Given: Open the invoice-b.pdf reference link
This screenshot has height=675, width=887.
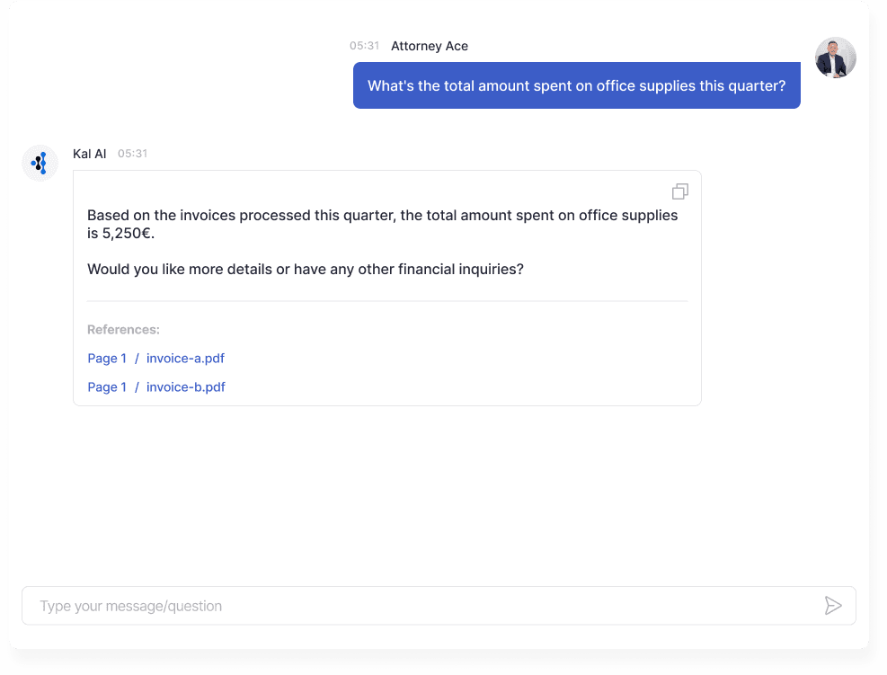Looking at the screenshot, I should 185,387.
